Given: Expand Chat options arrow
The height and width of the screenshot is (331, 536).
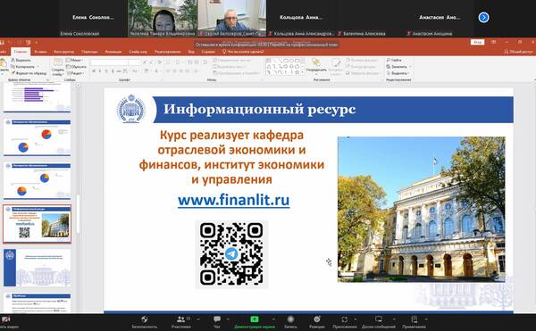Looking at the screenshot, I should click(228, 319).
